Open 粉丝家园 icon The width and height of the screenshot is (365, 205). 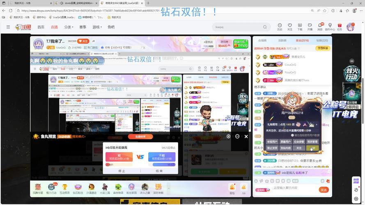131,189
